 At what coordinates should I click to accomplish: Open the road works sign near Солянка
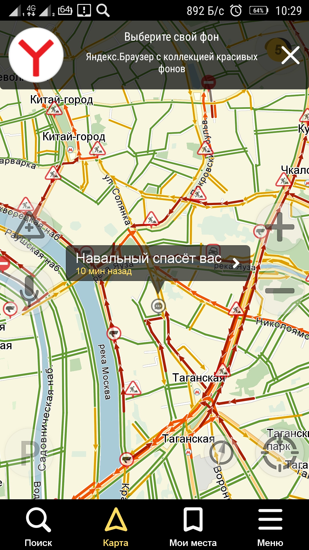point(151,219)
